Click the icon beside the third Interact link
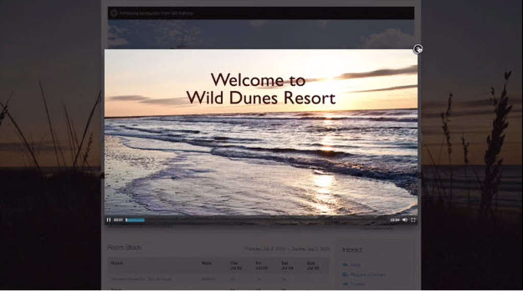This screenshot has height=291, width=523. pyautogui.click(x=345, y=284)
